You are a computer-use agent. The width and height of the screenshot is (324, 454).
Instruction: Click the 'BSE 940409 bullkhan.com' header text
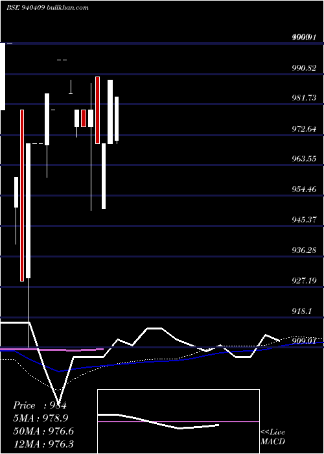point(47,8)
